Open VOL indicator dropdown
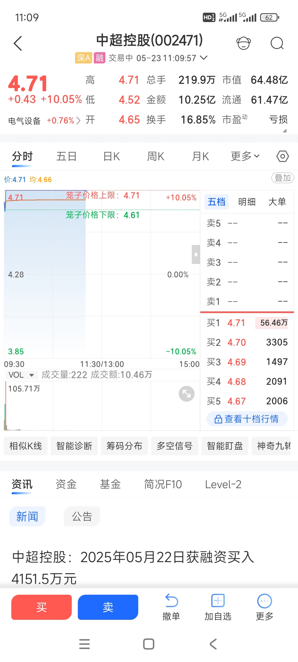This screenshot has width=298, height=662. pos(22,375)
